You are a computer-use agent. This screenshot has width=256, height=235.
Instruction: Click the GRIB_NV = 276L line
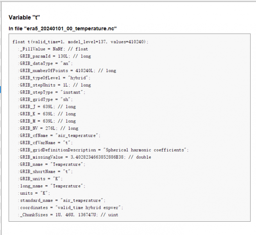49,128
